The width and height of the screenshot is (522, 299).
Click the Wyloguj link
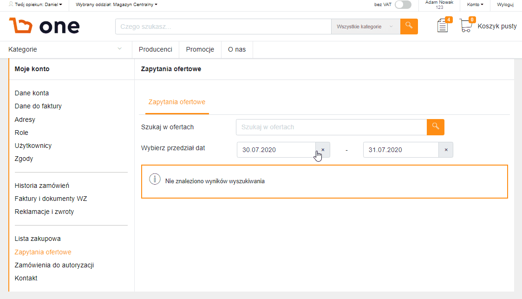(x=505, y=5)
